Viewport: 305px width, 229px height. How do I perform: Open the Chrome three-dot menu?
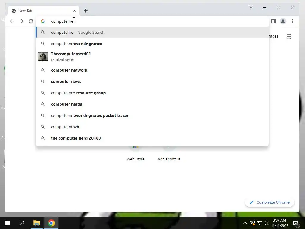292,21
